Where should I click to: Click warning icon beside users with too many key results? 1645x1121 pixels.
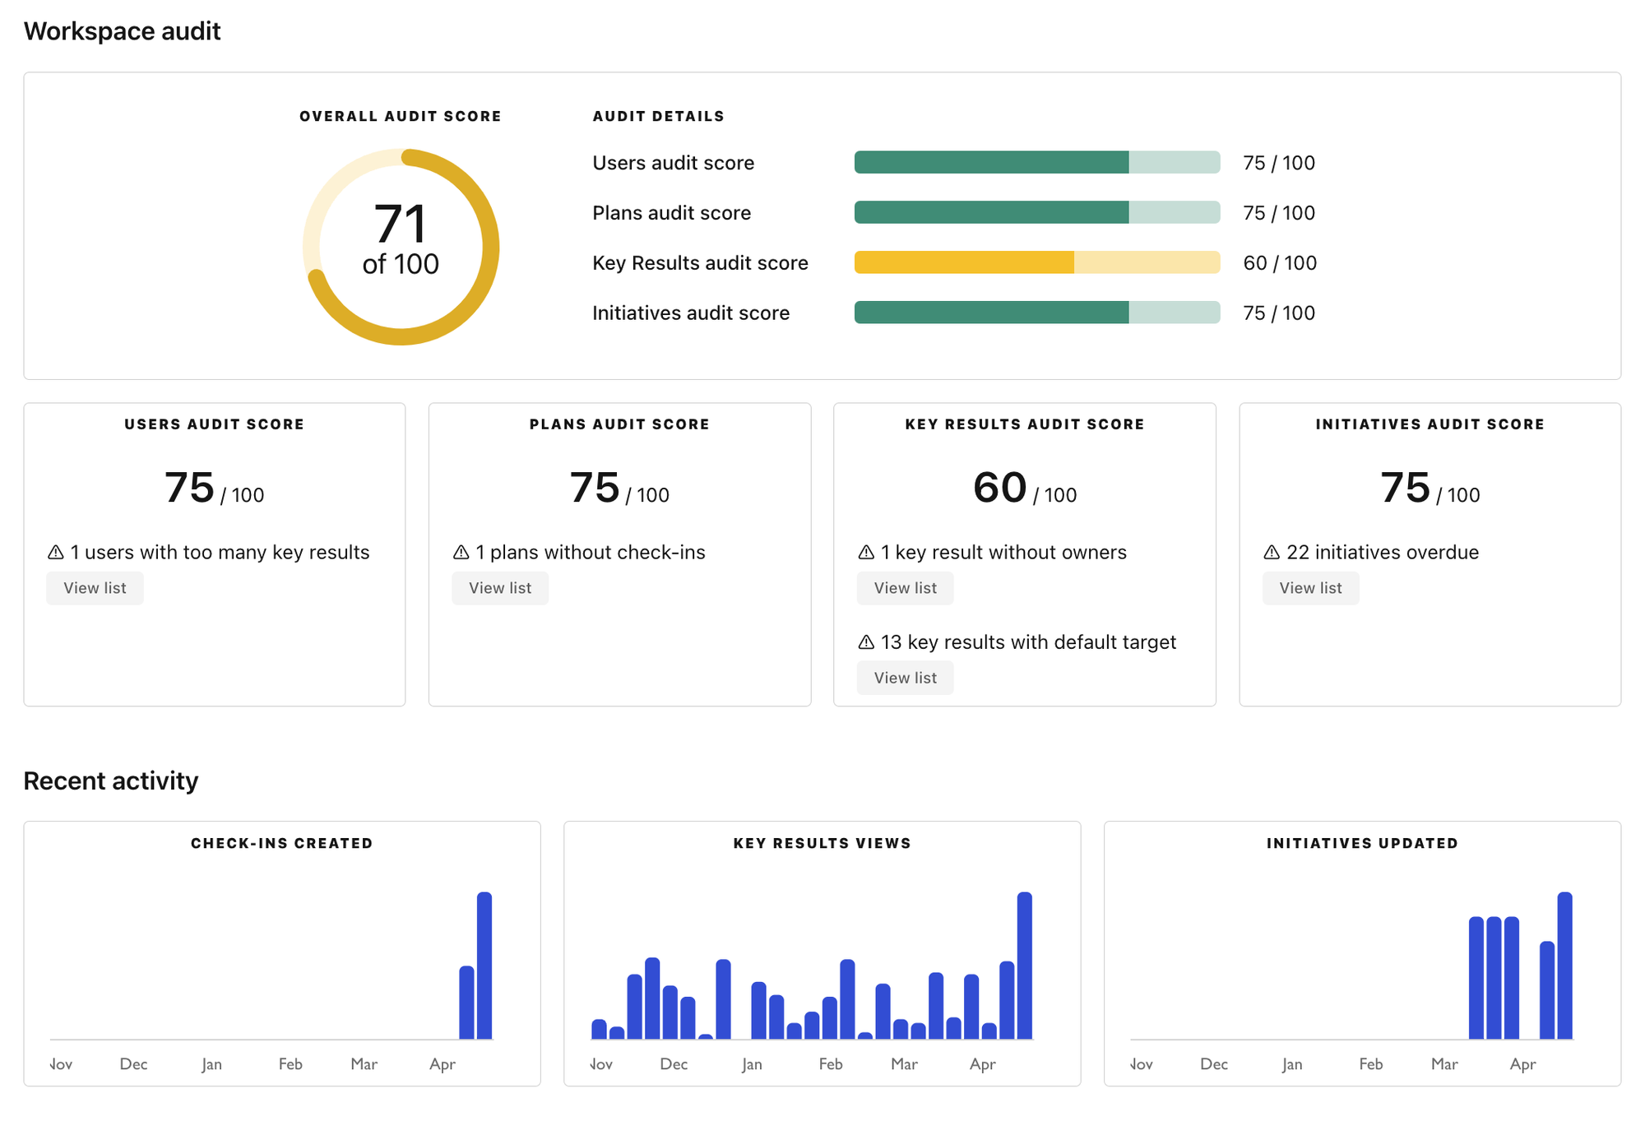click(56, 553)
